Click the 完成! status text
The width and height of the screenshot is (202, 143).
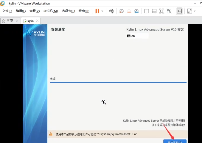53,79
